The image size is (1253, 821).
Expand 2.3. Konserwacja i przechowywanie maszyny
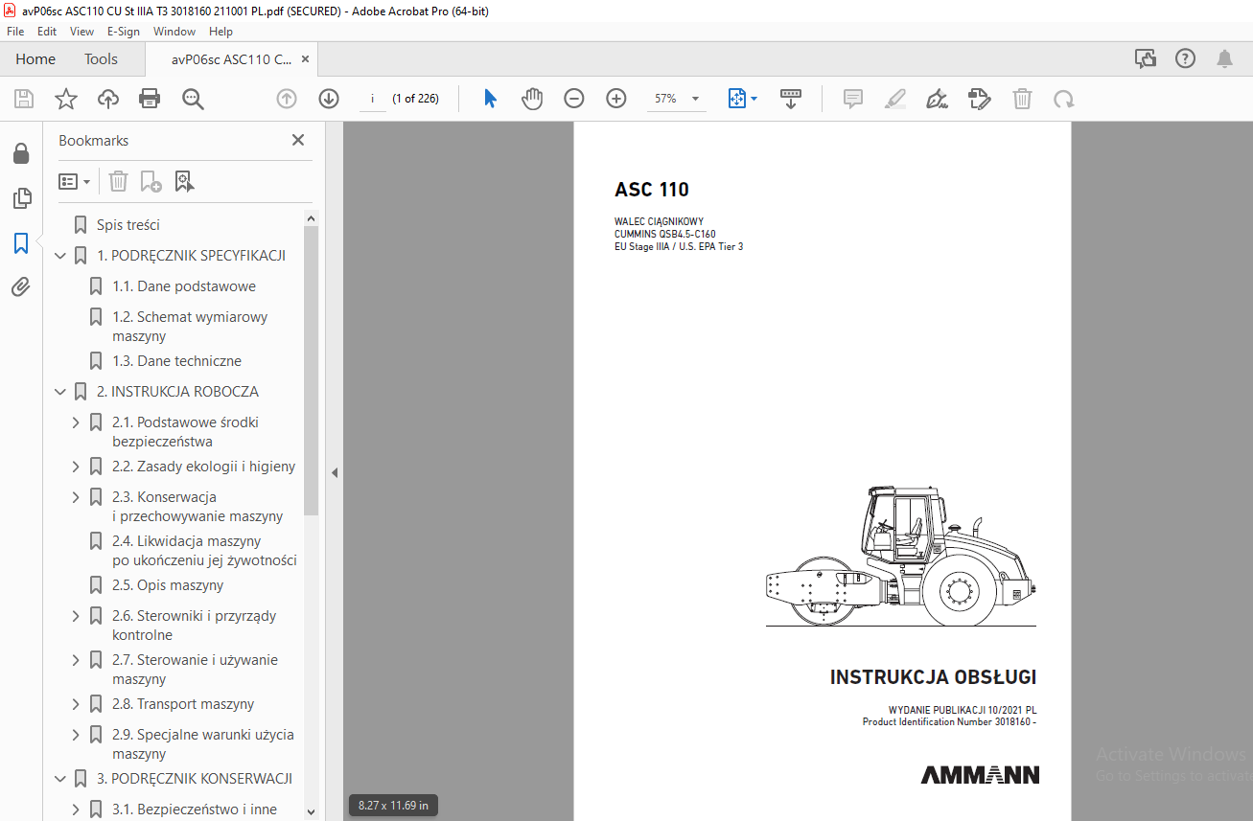[76, 497]
